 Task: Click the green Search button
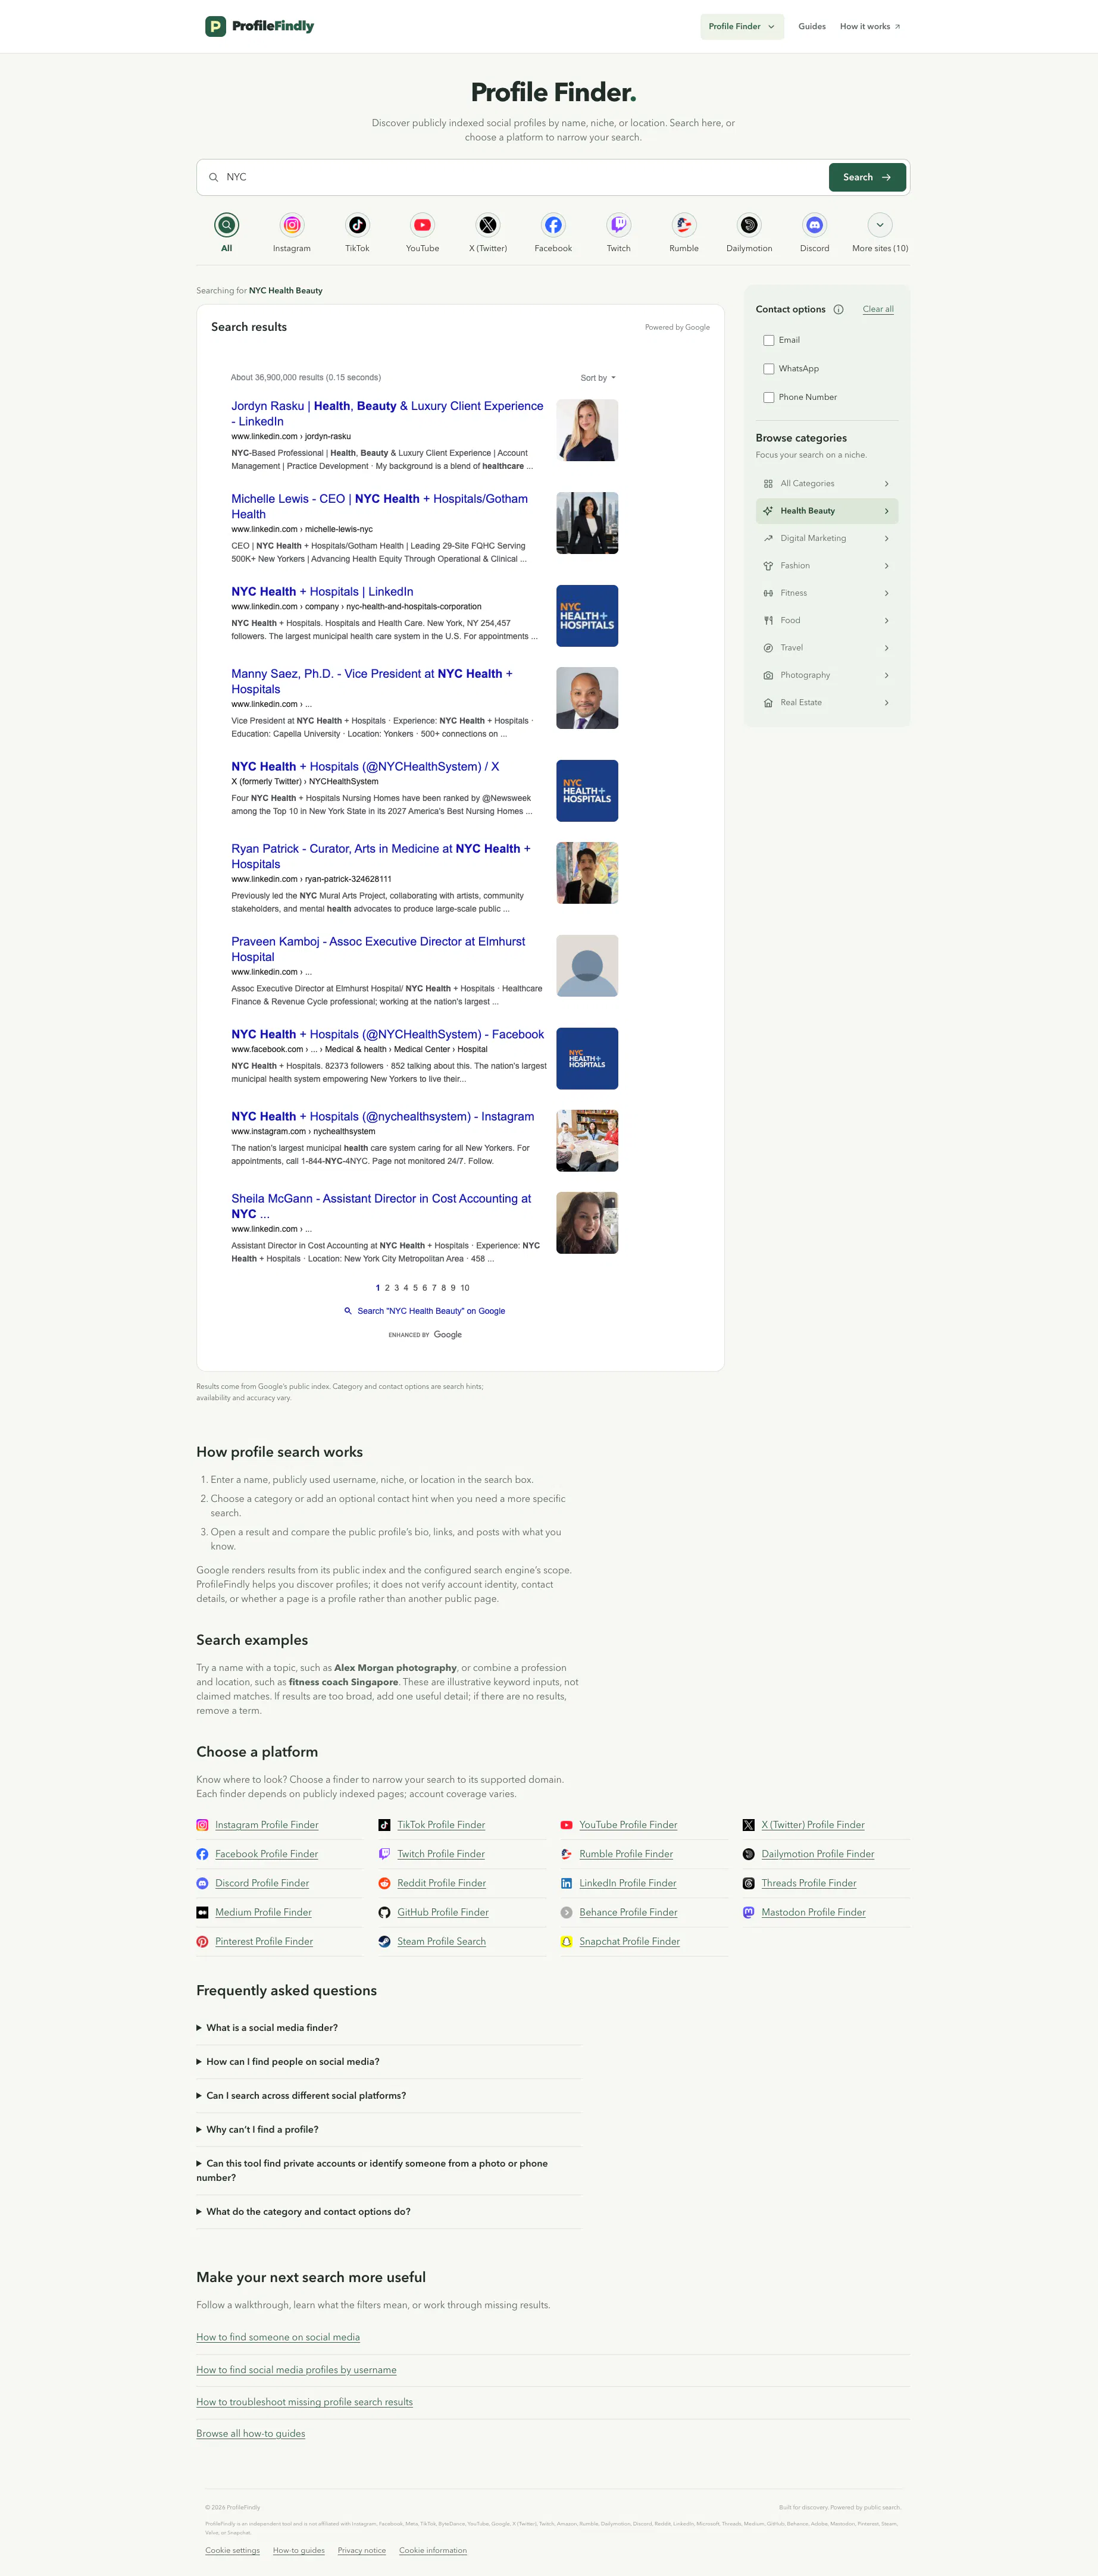867,177
